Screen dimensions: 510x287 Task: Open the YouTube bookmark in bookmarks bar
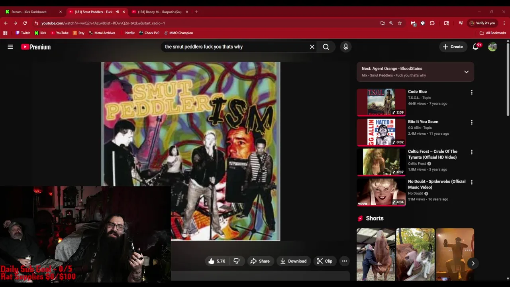point(59,33)
